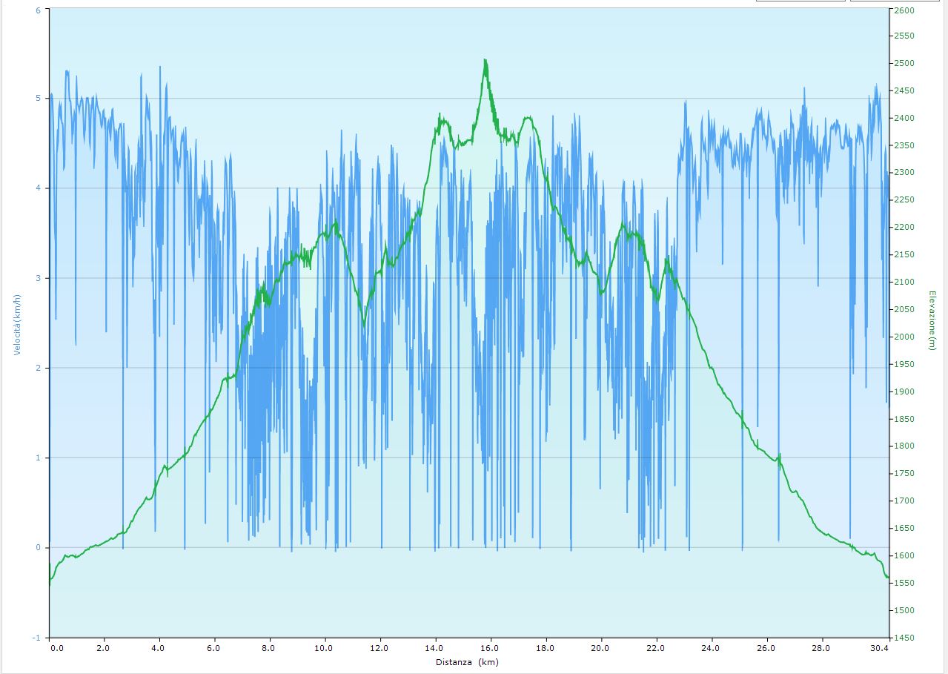Screen dimensions: 948x674
Task: Select the 20.0 km distance tick label
Action: [x=600, y=648]
